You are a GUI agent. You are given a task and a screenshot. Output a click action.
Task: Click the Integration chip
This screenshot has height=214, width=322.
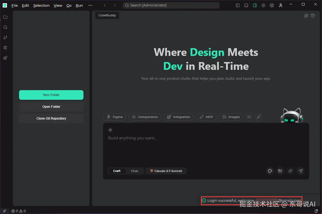click(x=178, y=117)
